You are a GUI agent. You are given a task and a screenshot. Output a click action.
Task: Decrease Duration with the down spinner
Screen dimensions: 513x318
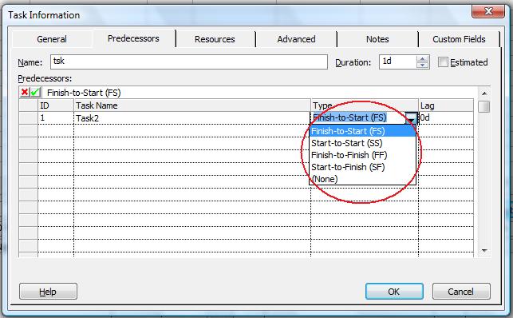coord(422,65)
